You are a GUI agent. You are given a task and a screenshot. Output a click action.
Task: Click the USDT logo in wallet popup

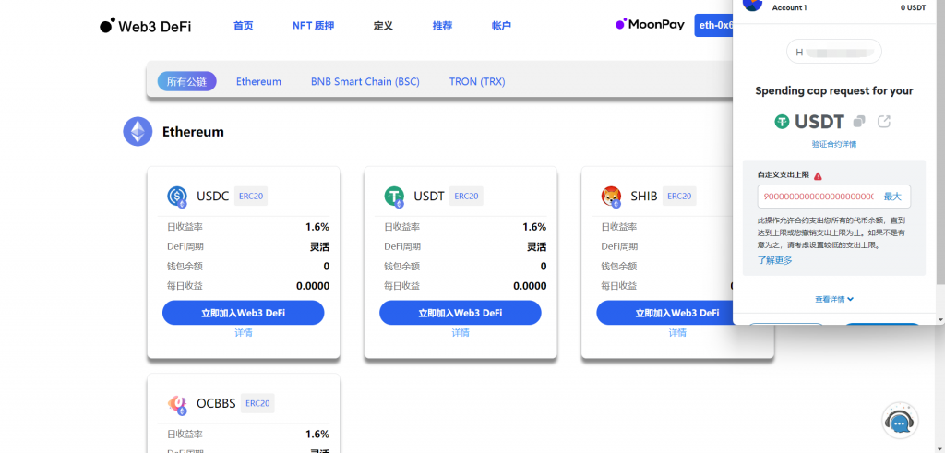782,122
